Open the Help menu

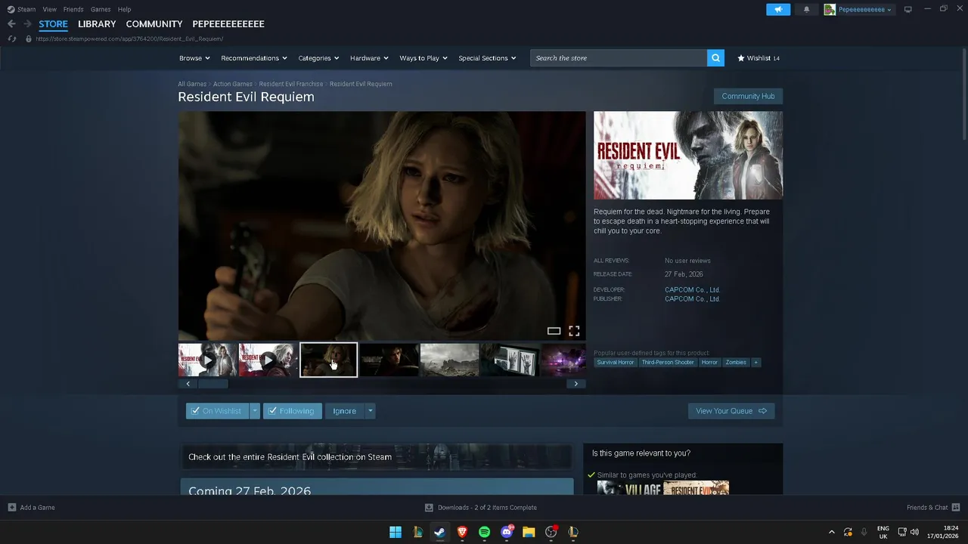point(125,9)
